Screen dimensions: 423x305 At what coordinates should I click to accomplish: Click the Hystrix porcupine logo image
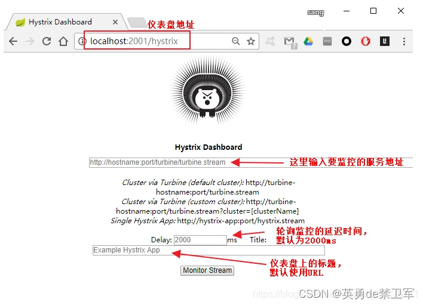pyautogui.click(x=207, y=90)
